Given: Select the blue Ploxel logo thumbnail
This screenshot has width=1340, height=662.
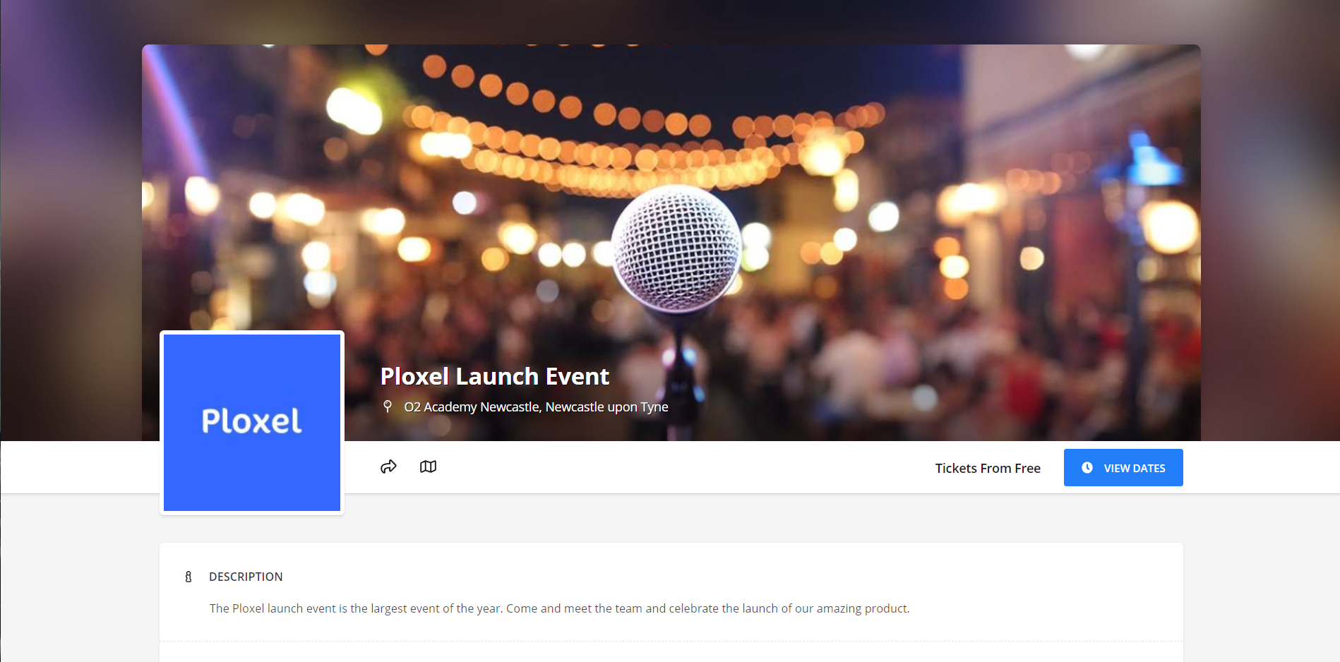Looking at the screenshot, I should pos(252,423).
